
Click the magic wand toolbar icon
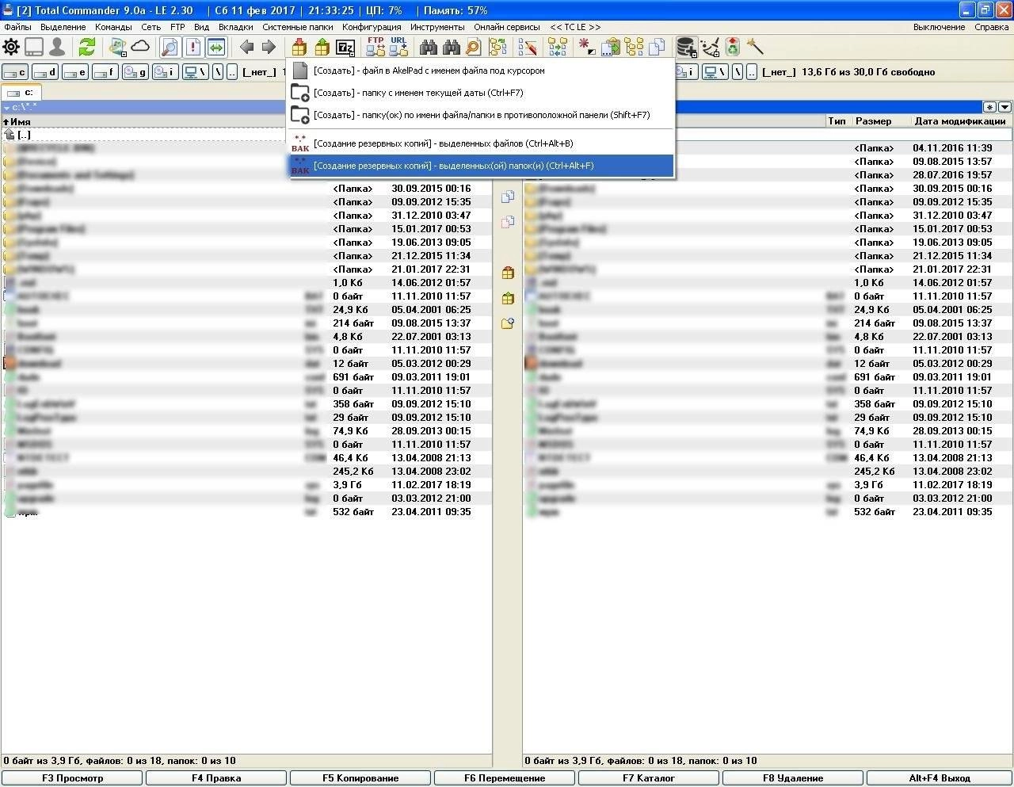tap(755, 47)
